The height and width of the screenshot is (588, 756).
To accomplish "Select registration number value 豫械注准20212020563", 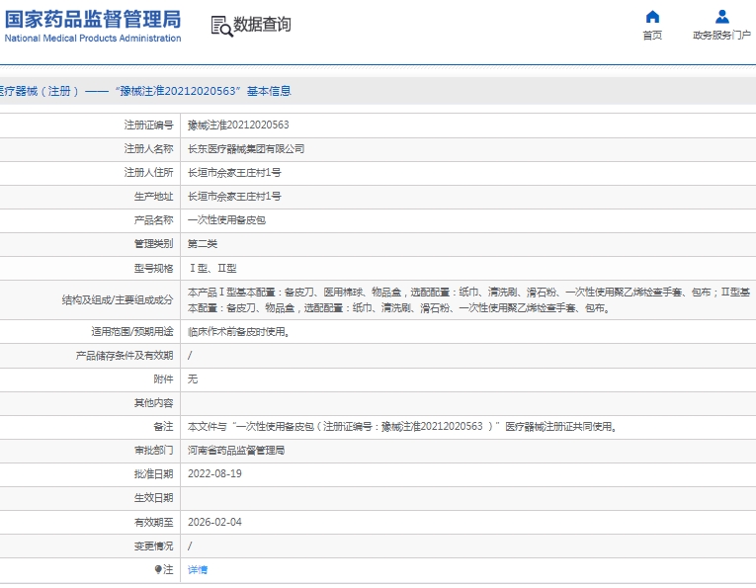I will (x=238, y=126).
